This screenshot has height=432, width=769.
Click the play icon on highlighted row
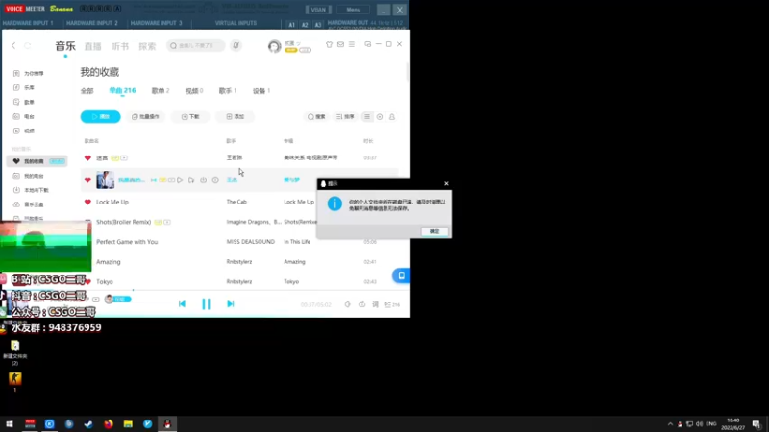(x=180, y=180)
